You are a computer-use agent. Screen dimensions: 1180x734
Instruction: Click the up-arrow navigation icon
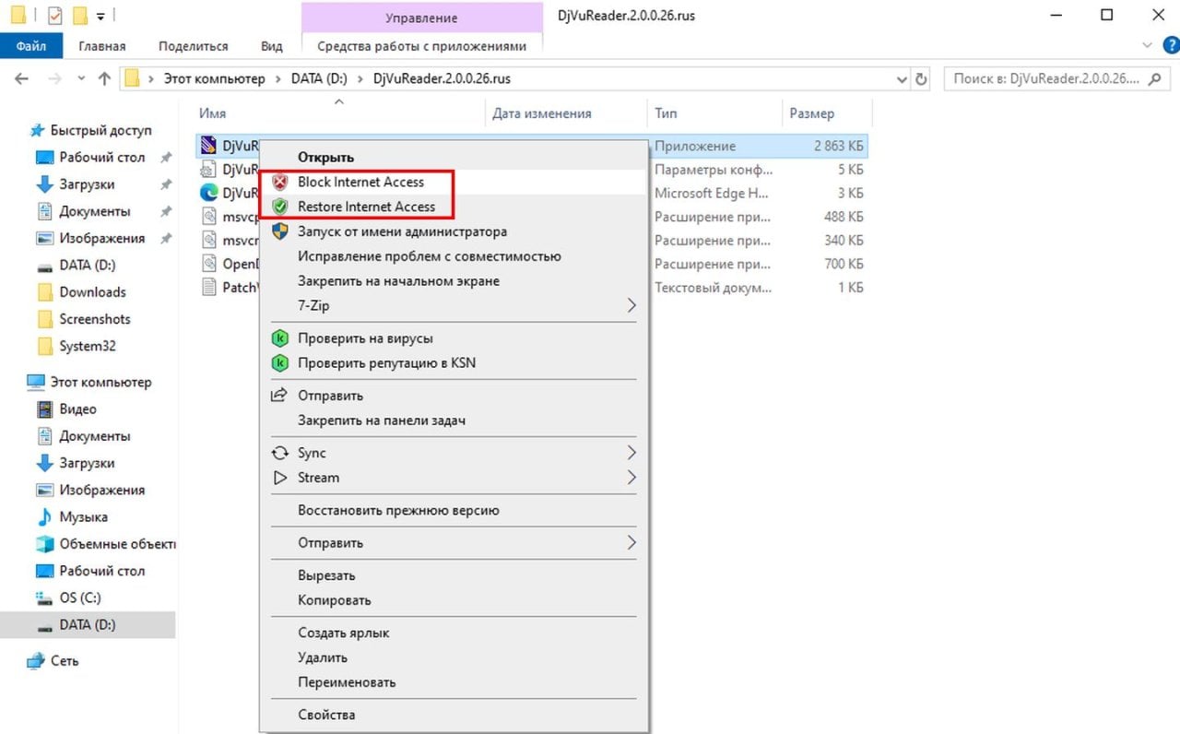coord(104,79)
